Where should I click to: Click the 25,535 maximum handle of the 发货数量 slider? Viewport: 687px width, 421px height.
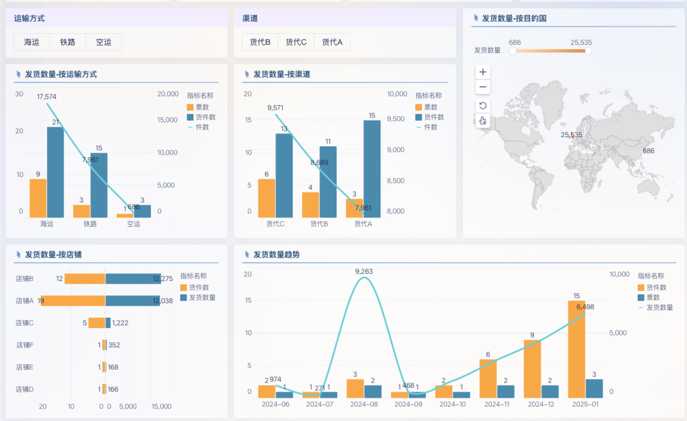pos(588,51)
